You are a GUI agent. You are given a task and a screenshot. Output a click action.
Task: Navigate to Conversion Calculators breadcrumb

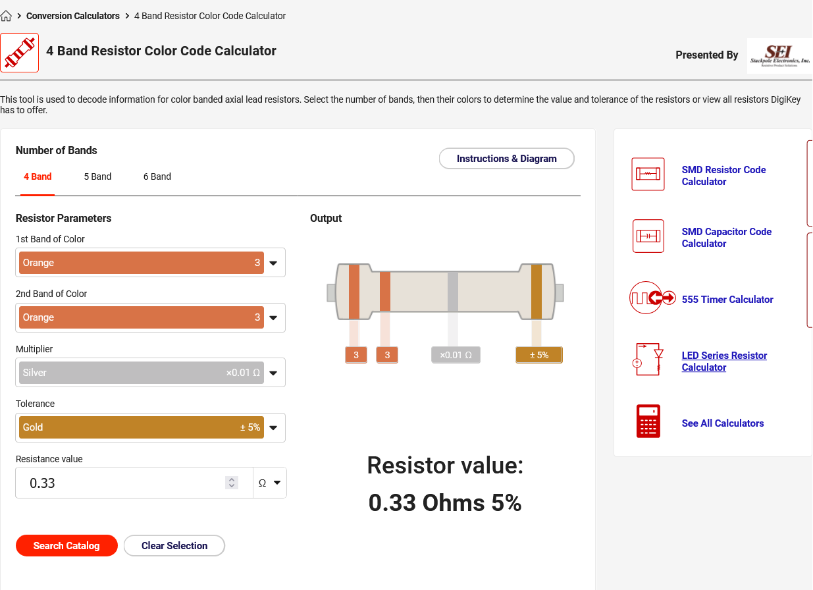tap(73, 16)
